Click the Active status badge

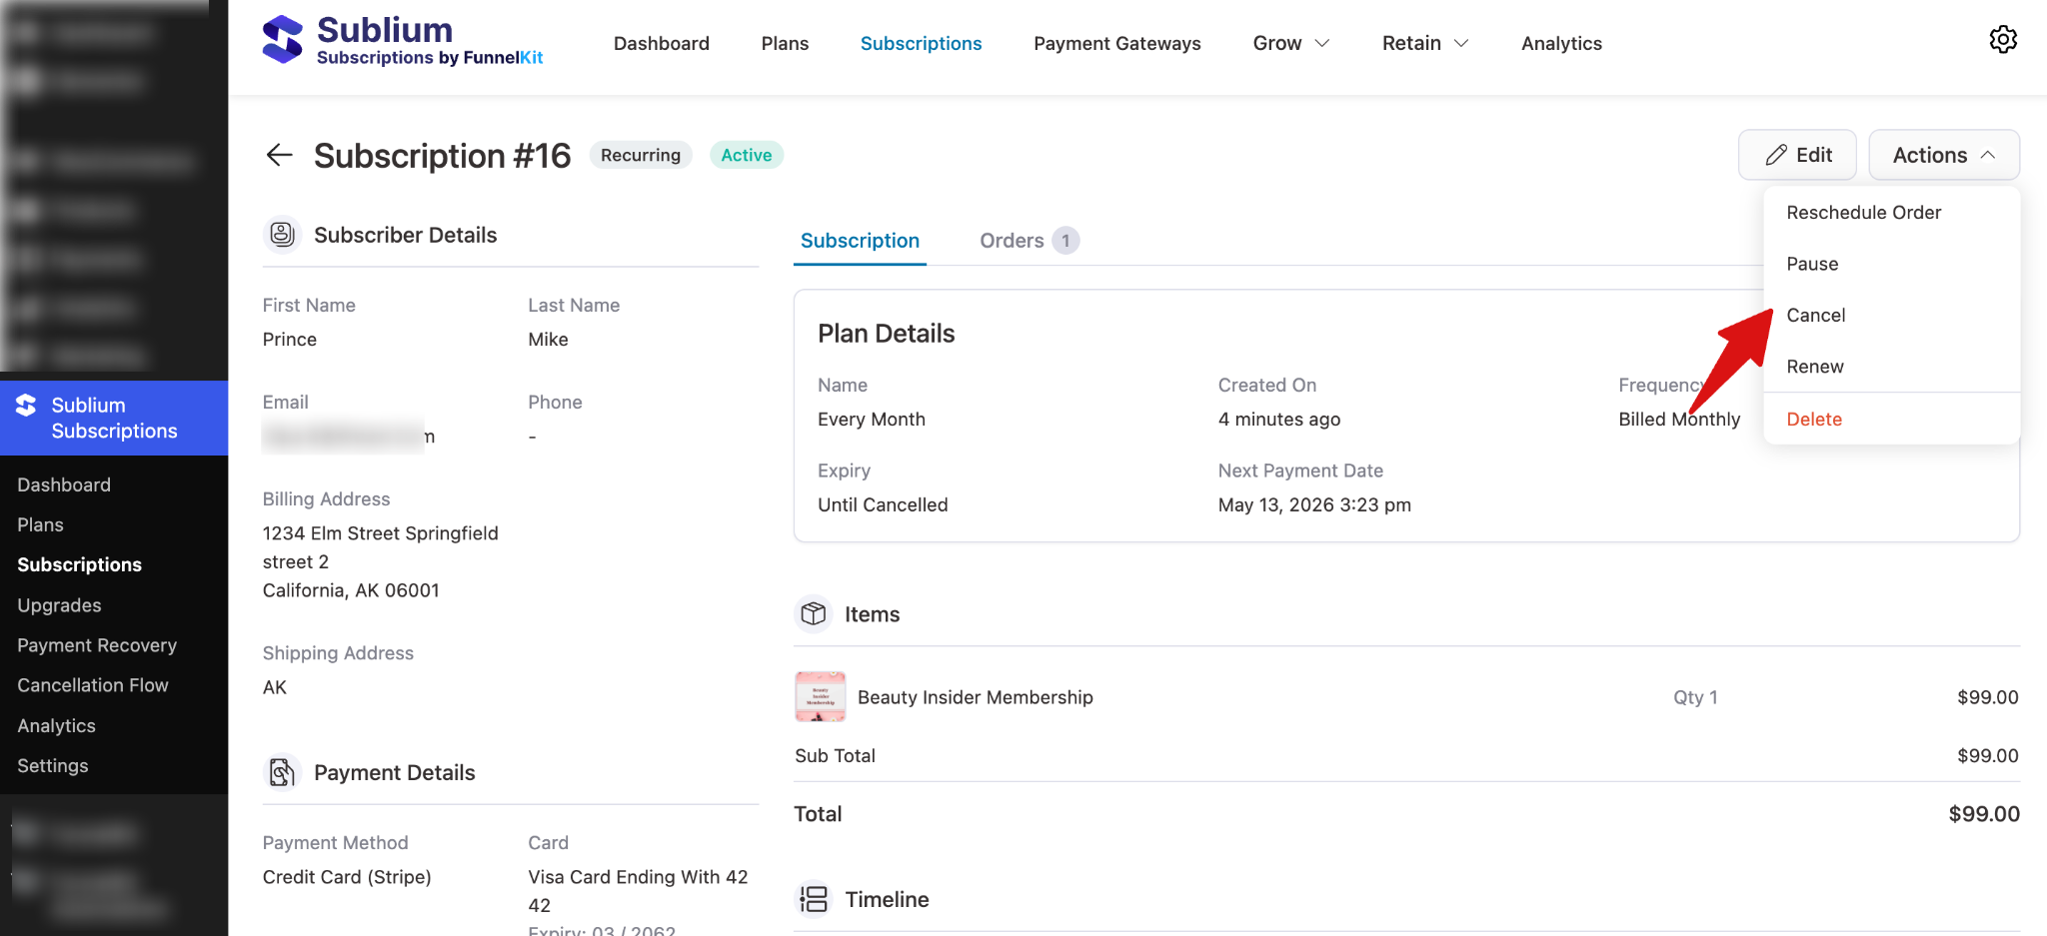coord(746,155)
